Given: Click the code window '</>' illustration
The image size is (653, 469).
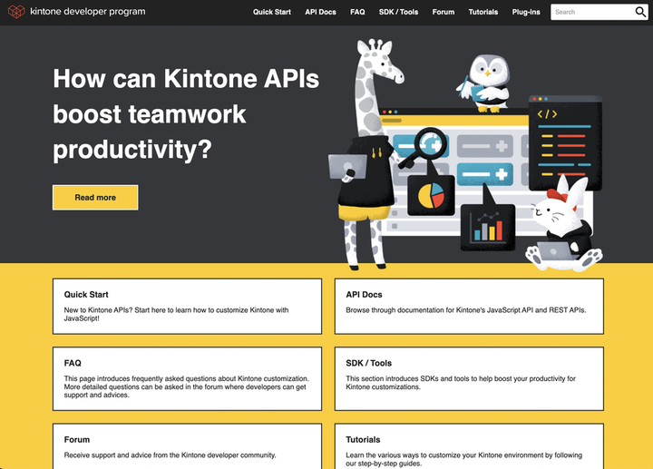Looking at the screenshot, I should pos(565,142).
